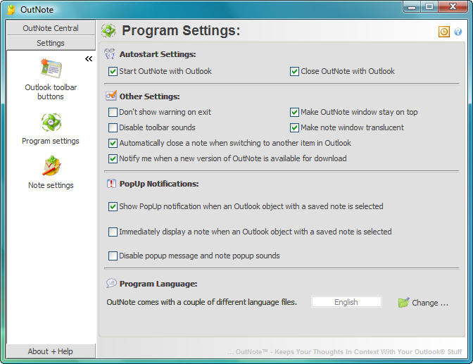The image size is (473, 364).
Task: Minimize the OutNote window
Action: click(412, 7)
